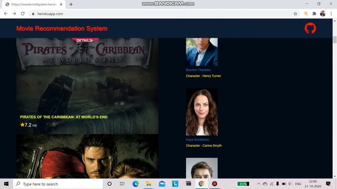This screenshot has height=189, width=337.
Task: Open a new browser tab
Action: [71, 4]
